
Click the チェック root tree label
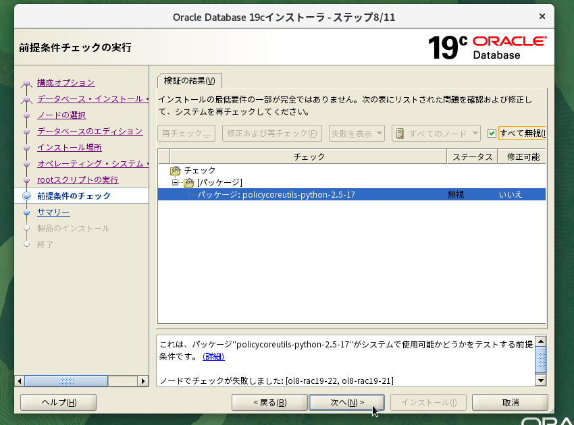(199, 171)
